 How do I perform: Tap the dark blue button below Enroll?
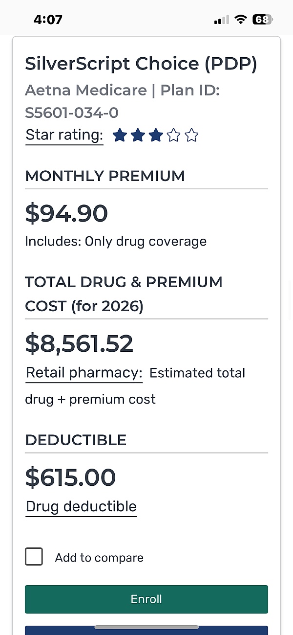tap(146, 630)
